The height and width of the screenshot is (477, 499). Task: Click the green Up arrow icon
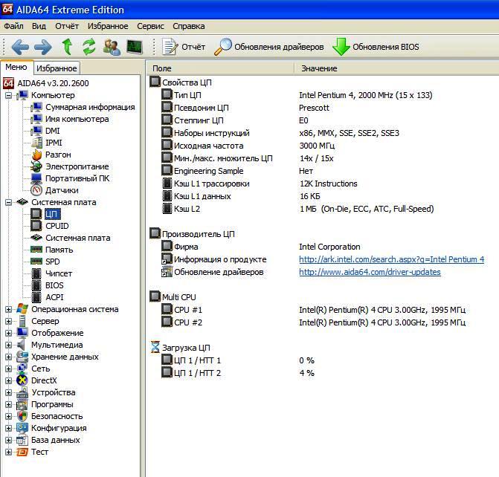[x=67, y=47]
